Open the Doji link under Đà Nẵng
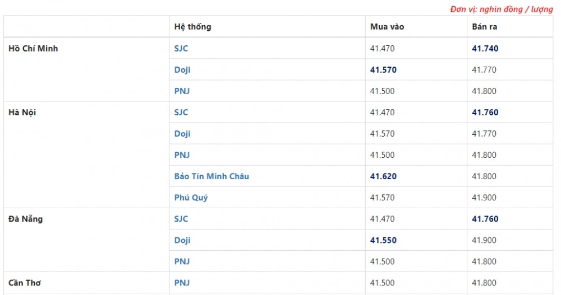This screenshot has height=295, width=561. click(182, 240)
